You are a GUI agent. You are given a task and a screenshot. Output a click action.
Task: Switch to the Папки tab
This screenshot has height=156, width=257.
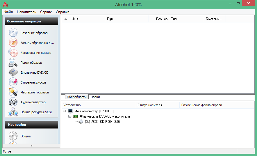click(95, 97)
